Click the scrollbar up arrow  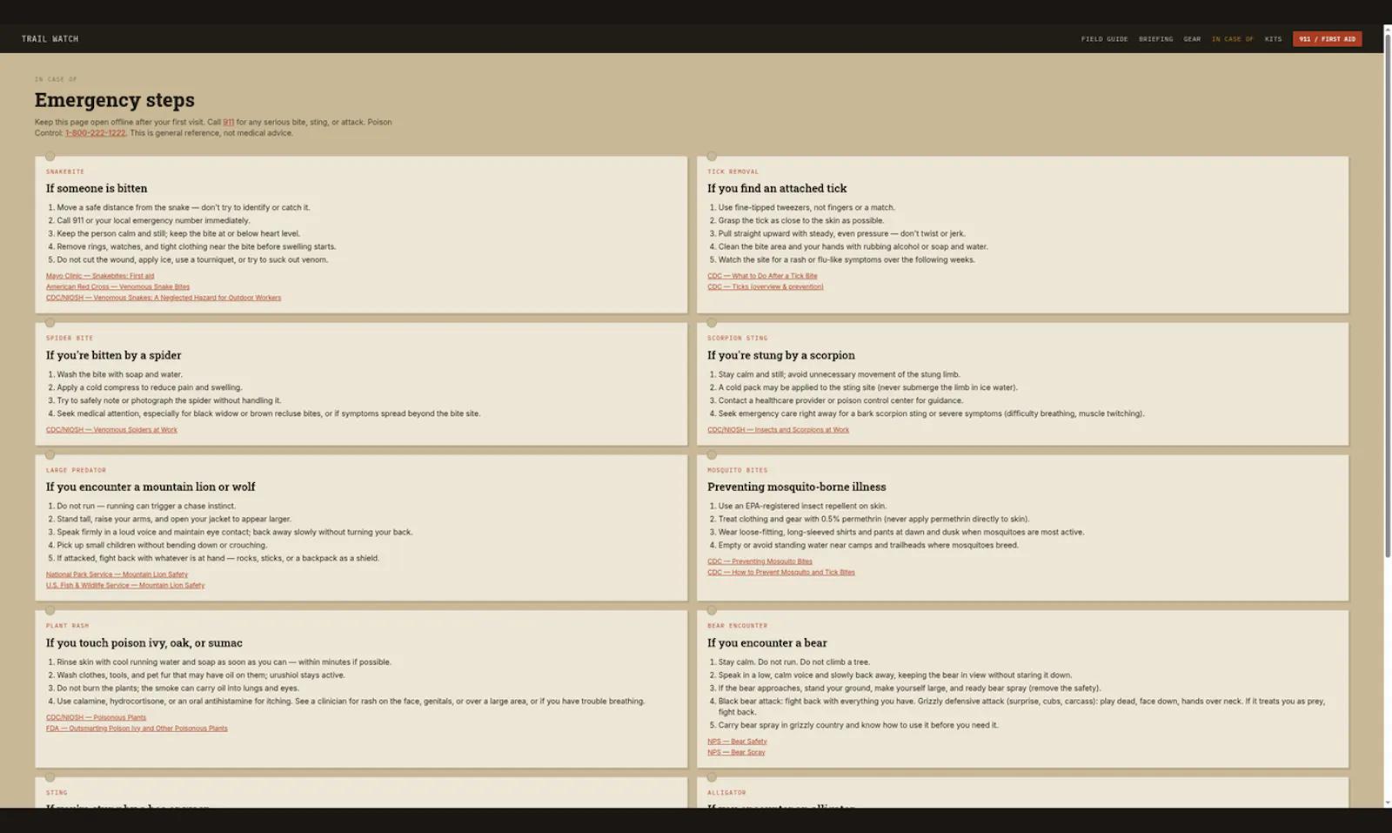coord(1387,29)
